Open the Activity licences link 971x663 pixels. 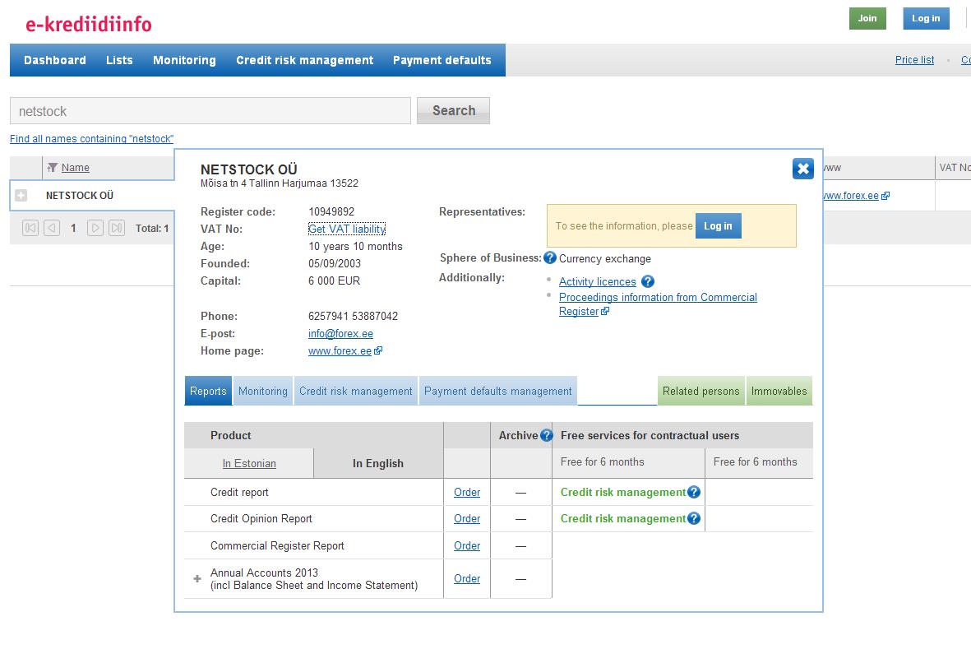pos(598,281)
